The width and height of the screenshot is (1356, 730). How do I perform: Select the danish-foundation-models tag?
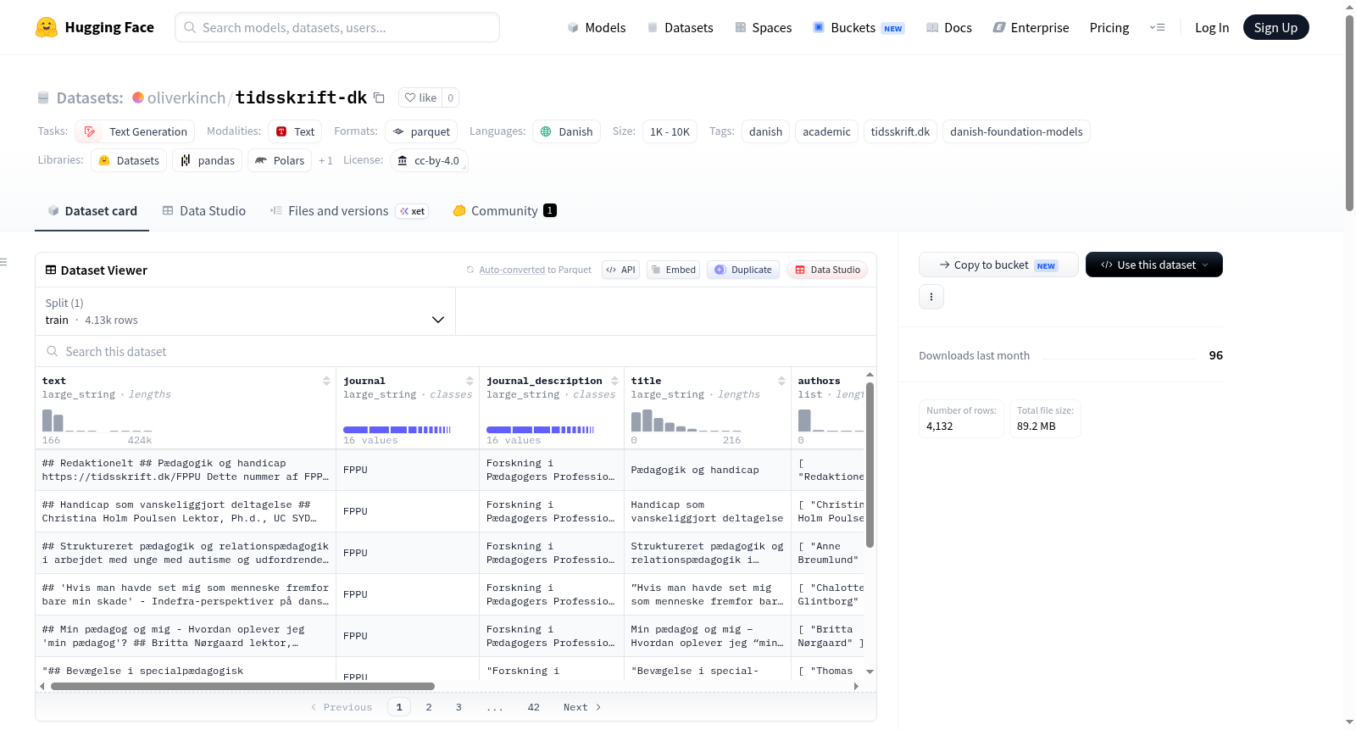[x=1016, y=131]
